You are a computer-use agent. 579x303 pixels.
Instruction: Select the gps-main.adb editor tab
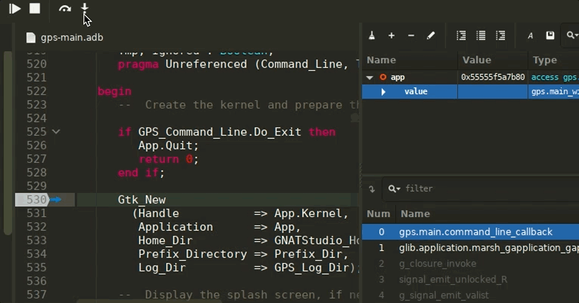(65, 38)
